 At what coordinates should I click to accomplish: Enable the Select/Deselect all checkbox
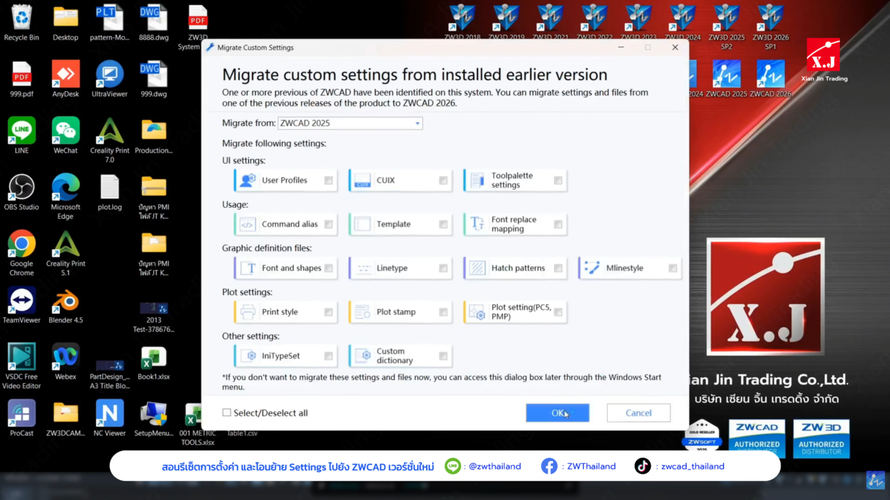(x=227, y=412)
